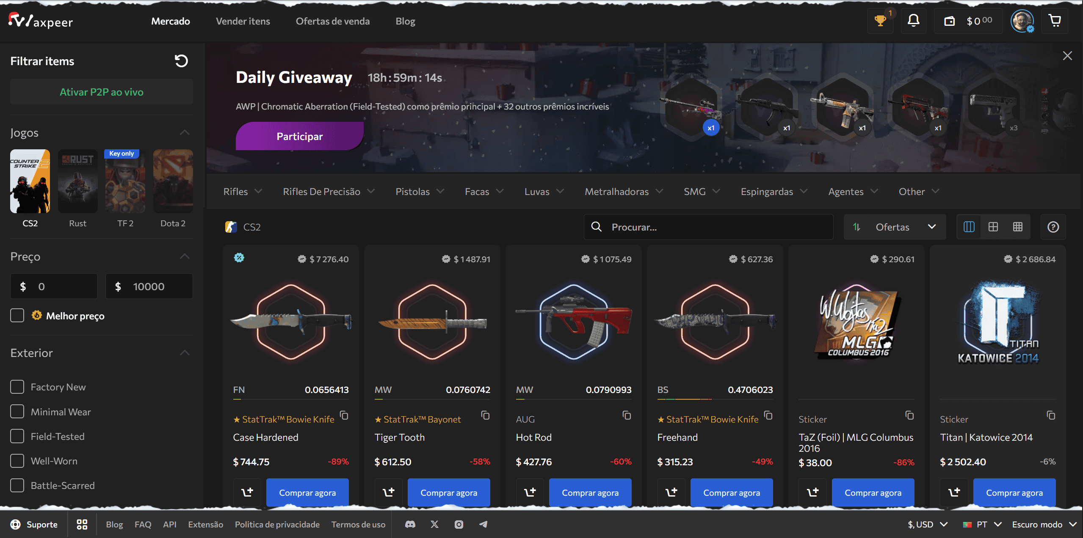Expand the Agentes category menu

tap(853, 192)
